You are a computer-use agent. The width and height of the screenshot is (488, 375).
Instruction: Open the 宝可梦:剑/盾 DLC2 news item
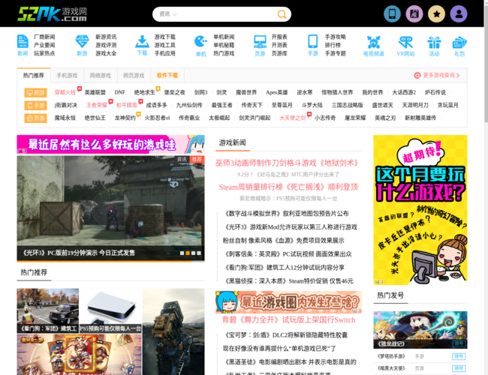[x=286, y=335]
